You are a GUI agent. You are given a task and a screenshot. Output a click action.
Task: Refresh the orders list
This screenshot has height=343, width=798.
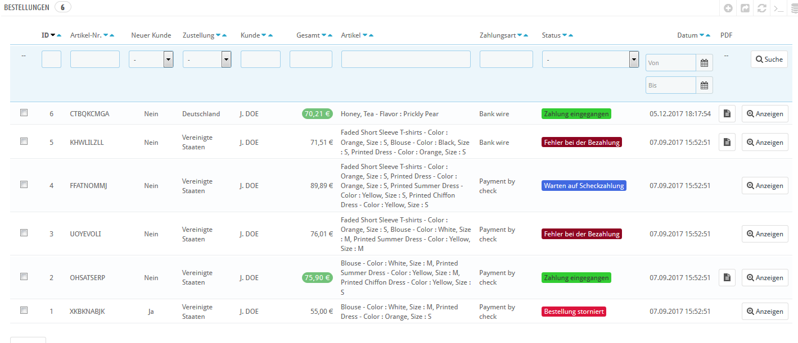[762, 8]
